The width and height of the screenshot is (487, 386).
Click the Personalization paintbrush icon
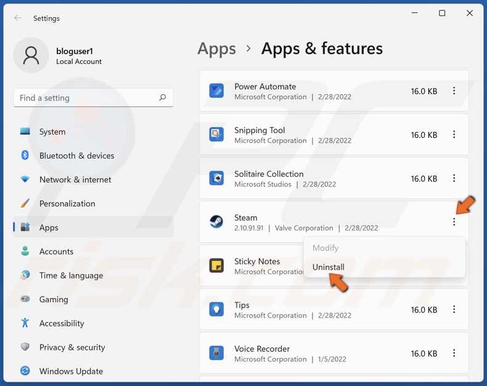click(x=25, y=203)
